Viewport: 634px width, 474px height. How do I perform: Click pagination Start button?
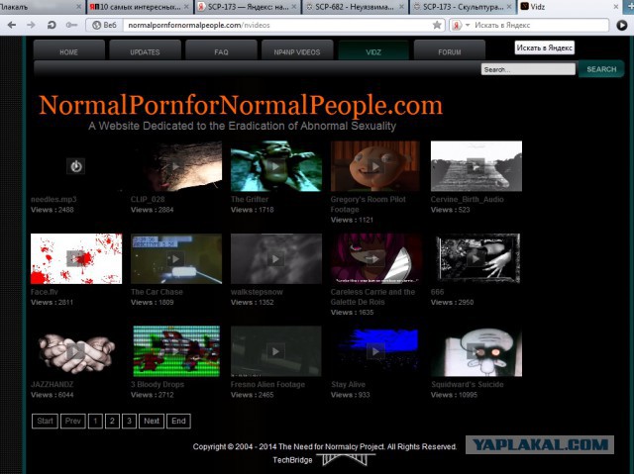45,421
